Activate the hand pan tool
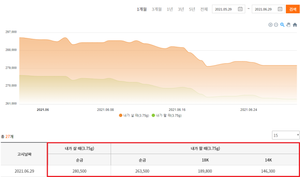The height and width of the screenshot is (177, 300). pyautogui.click(x=288, y=25)
